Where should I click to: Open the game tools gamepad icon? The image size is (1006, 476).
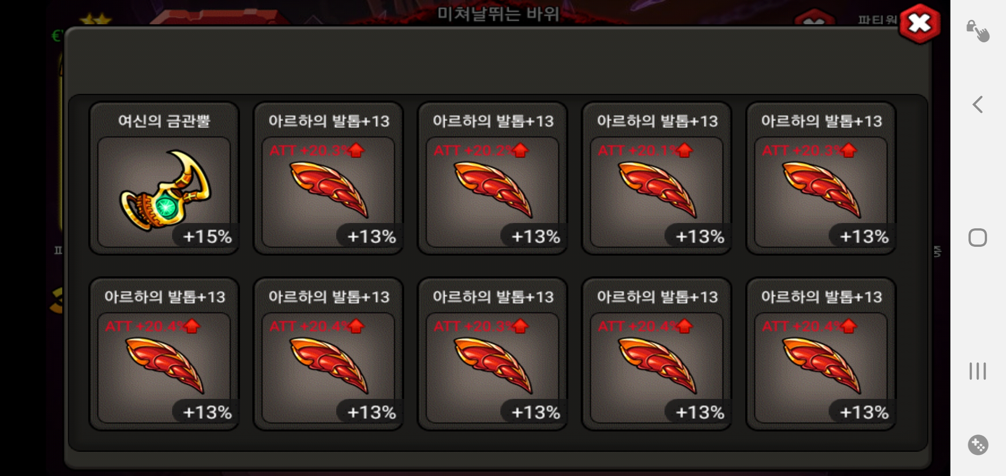click(x=978, y=445)
